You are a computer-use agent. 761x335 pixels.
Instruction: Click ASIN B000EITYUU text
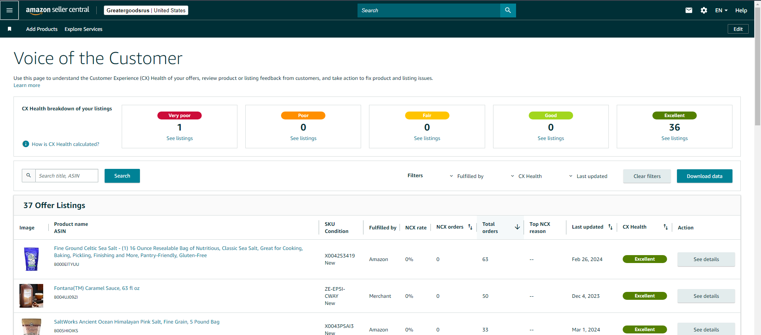point(67,264)
